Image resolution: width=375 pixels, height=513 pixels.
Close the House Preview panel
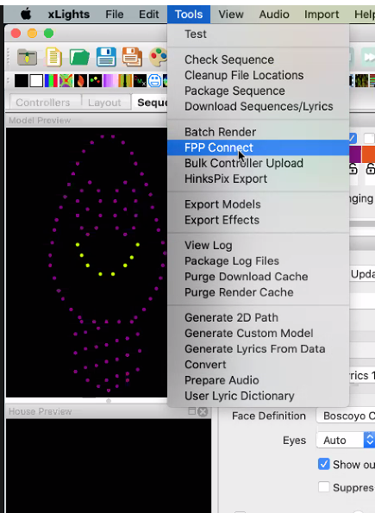(x=203, y=411)
